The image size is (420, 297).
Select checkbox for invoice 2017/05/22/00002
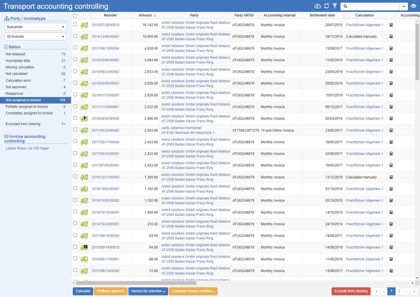tap(75, 130)
